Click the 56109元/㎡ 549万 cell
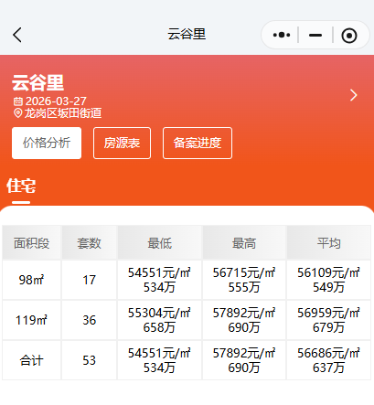Viewport: 374px width, 405px height. (328, 280)
